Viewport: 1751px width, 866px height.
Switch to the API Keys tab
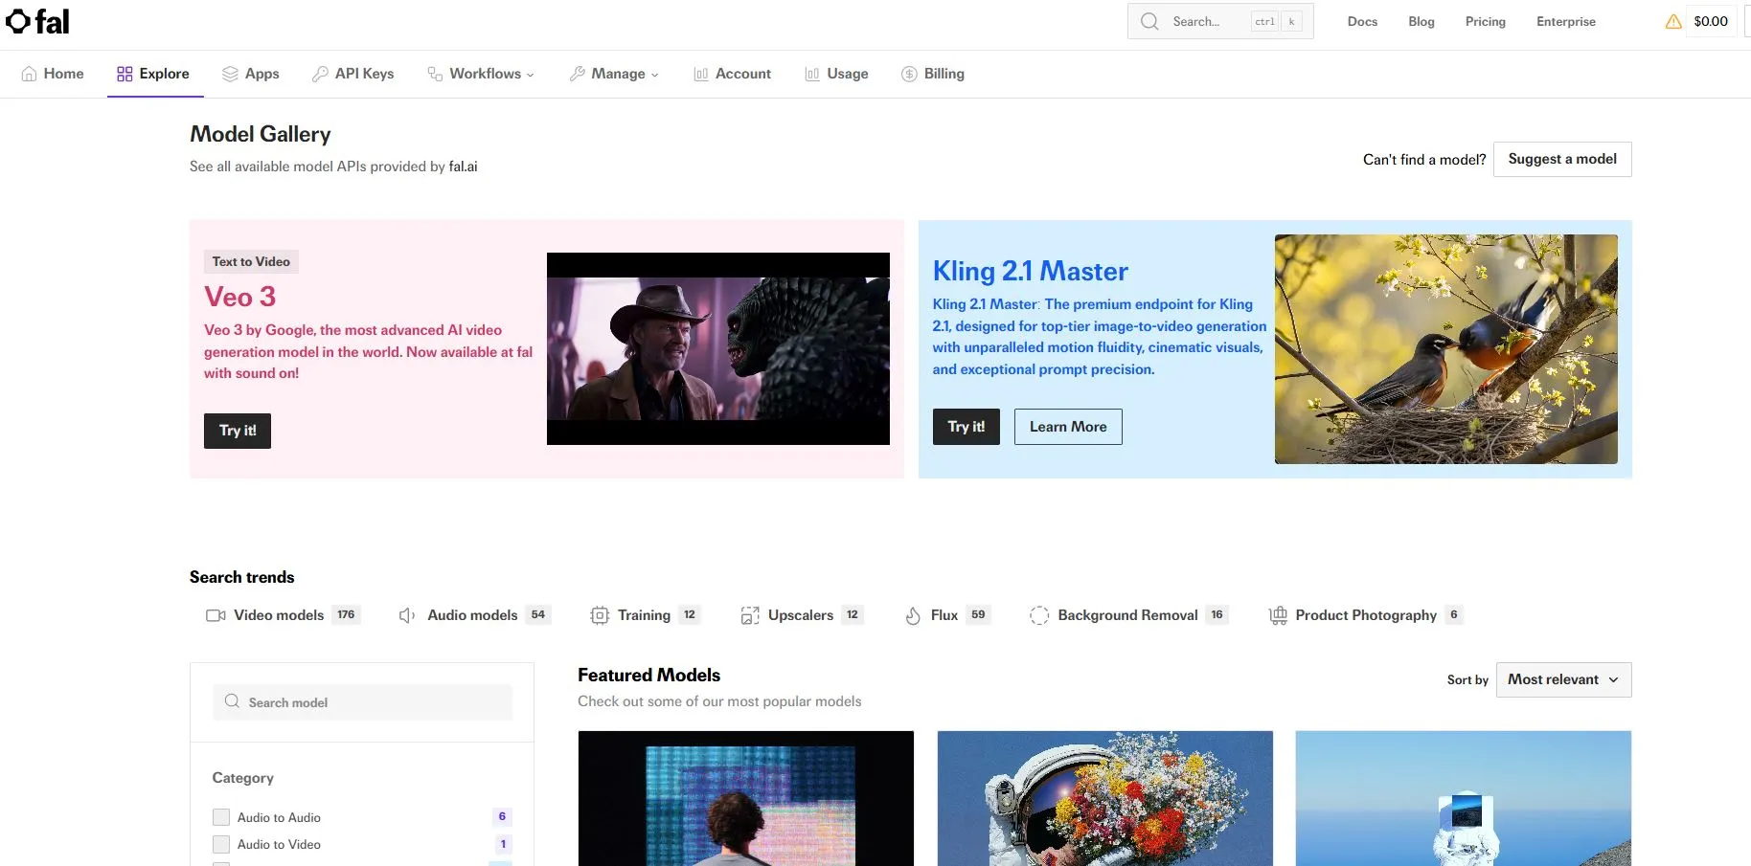coord(352,74)
